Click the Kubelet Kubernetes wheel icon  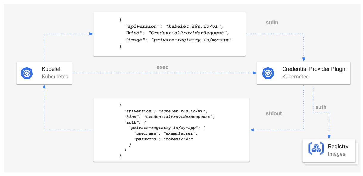point(27,73)
